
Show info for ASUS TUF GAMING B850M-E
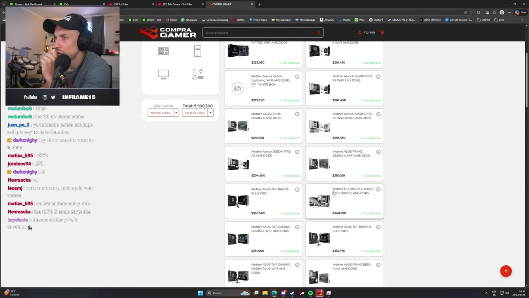297,227
